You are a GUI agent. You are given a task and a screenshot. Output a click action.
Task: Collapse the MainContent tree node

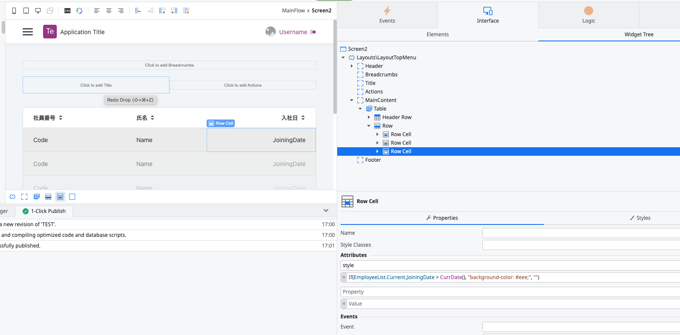(352, 100)
